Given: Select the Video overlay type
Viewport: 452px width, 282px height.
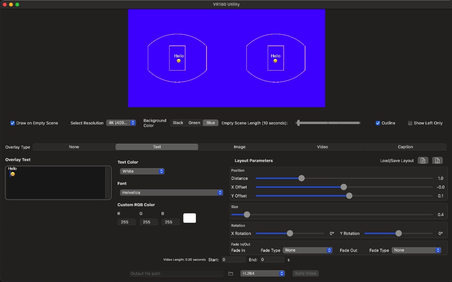Looking at the screenshot, I should (322, 147).
